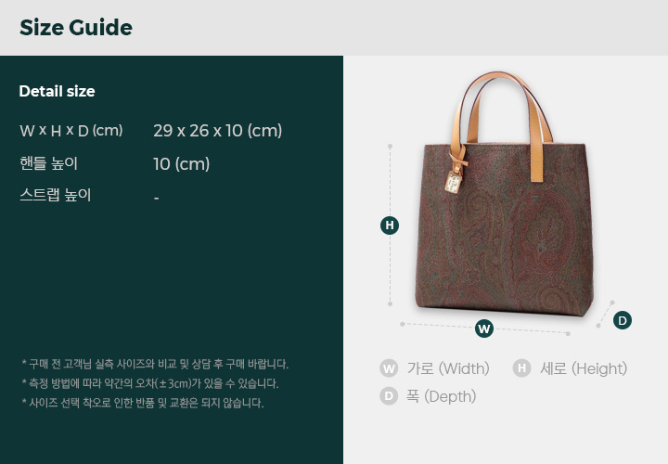Click the 29 x 26 x 10 (cm) value
The height and width of the screenshot is (464, 668).
[x=218, y=130]
